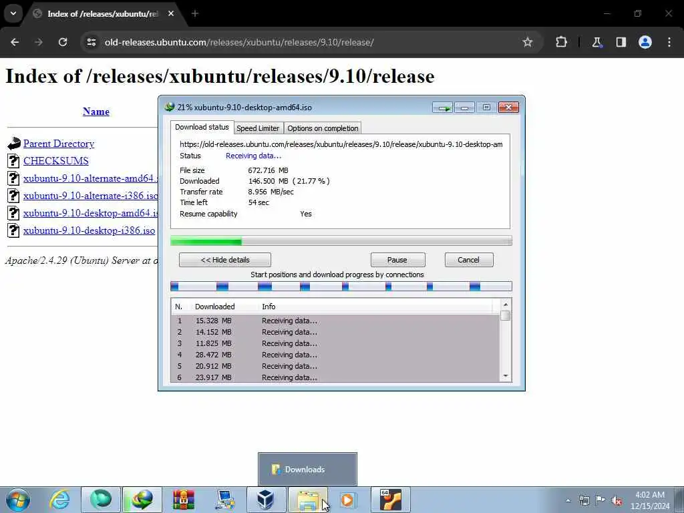This screenshot has height=513, width=684.
Task: Open Action Center flag icon
Action: pyautogui.click(x=601, y=500)
